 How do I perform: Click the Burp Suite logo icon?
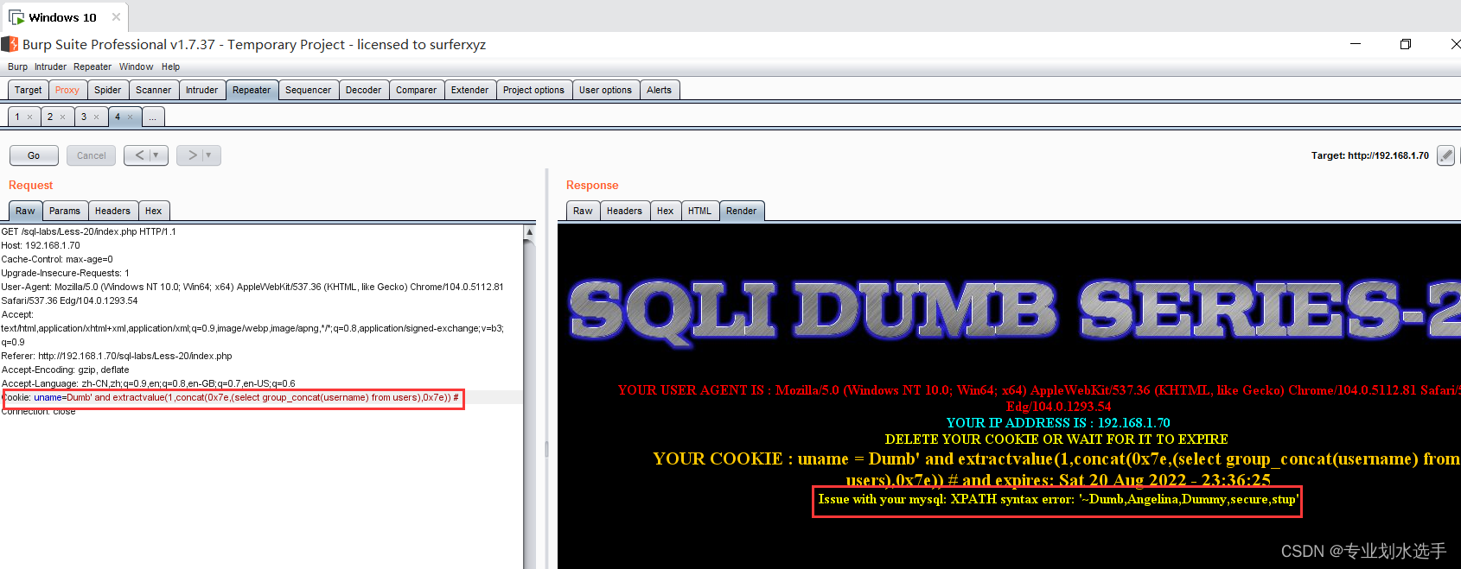click(10, 44)
